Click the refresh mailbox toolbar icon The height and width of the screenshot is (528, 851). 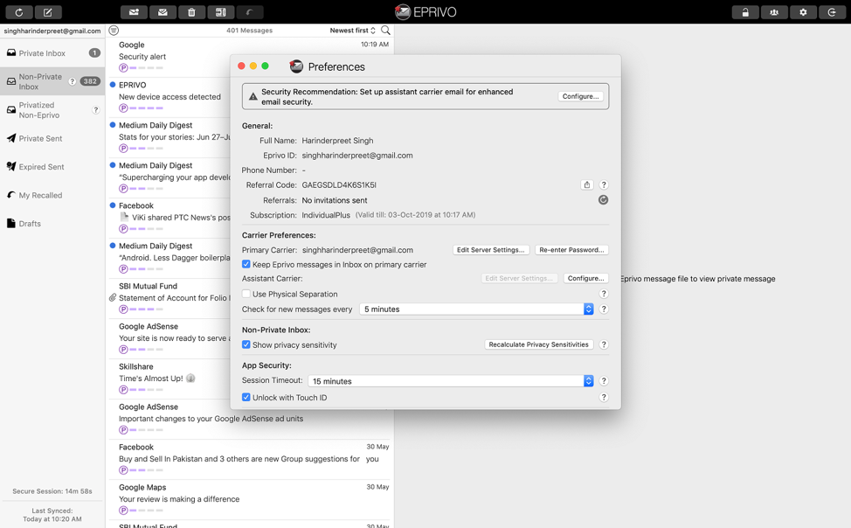19,12
